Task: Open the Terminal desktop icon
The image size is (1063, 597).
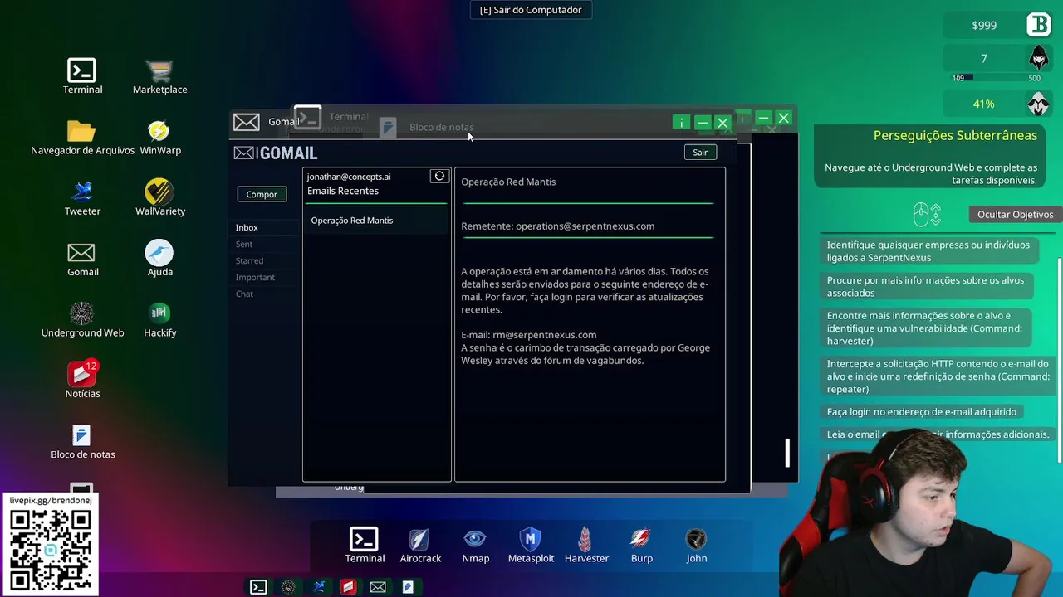Action: tap(82, 76)
